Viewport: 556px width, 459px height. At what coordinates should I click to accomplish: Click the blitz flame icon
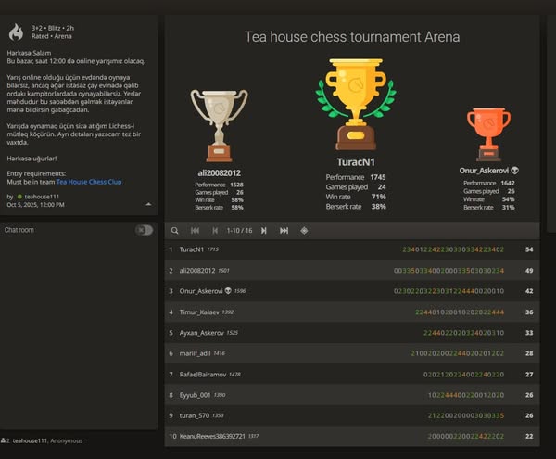click(x=17, y=32)
